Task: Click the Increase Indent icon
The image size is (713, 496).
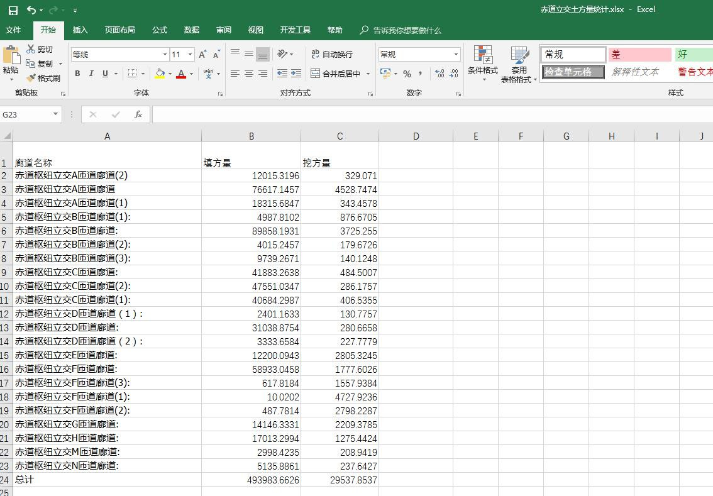Action: click(296, 74)
